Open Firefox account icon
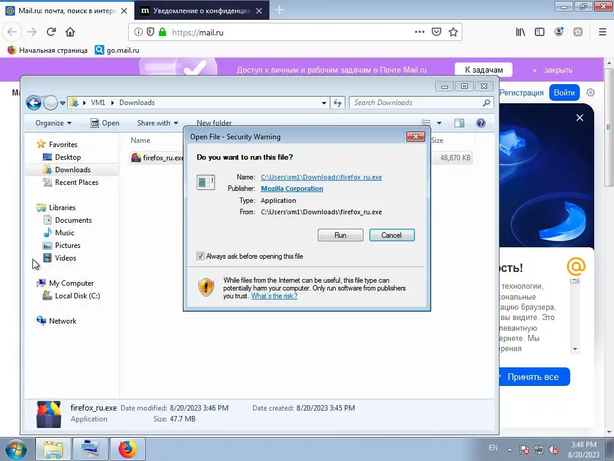This screenshot has height=461, width=614. tap(559, 32)
